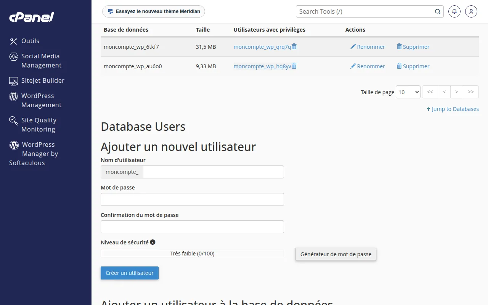Click the security level info icon
Viewport: 488px width, 305px height.
tap(152, 242)
